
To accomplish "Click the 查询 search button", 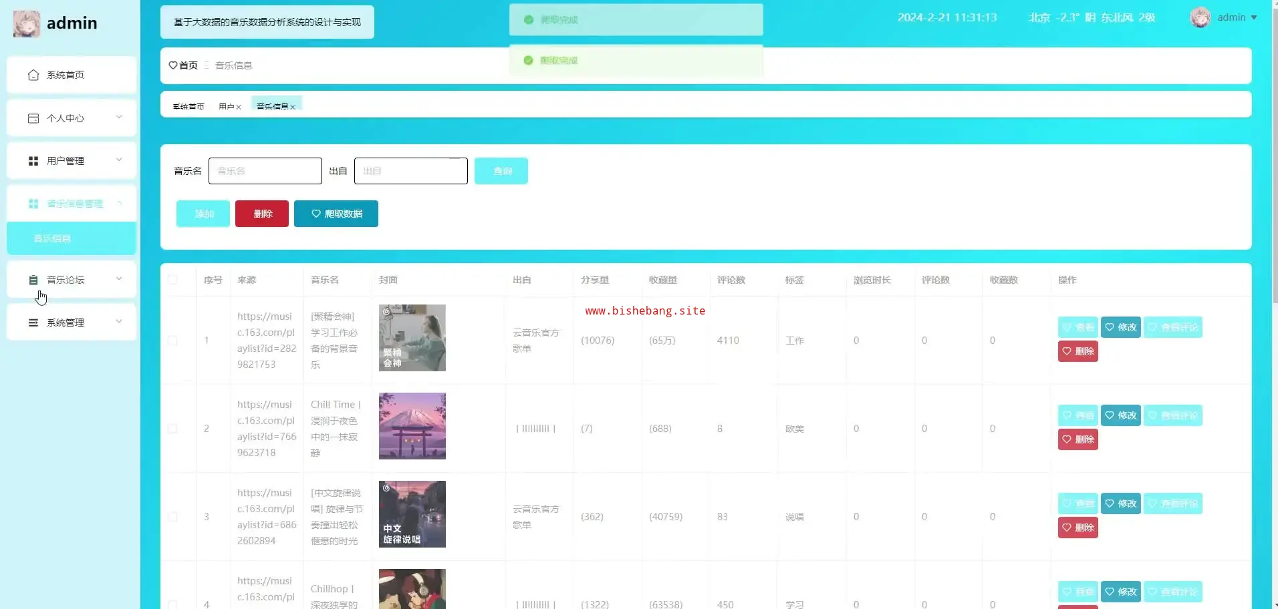I will 501,171.
